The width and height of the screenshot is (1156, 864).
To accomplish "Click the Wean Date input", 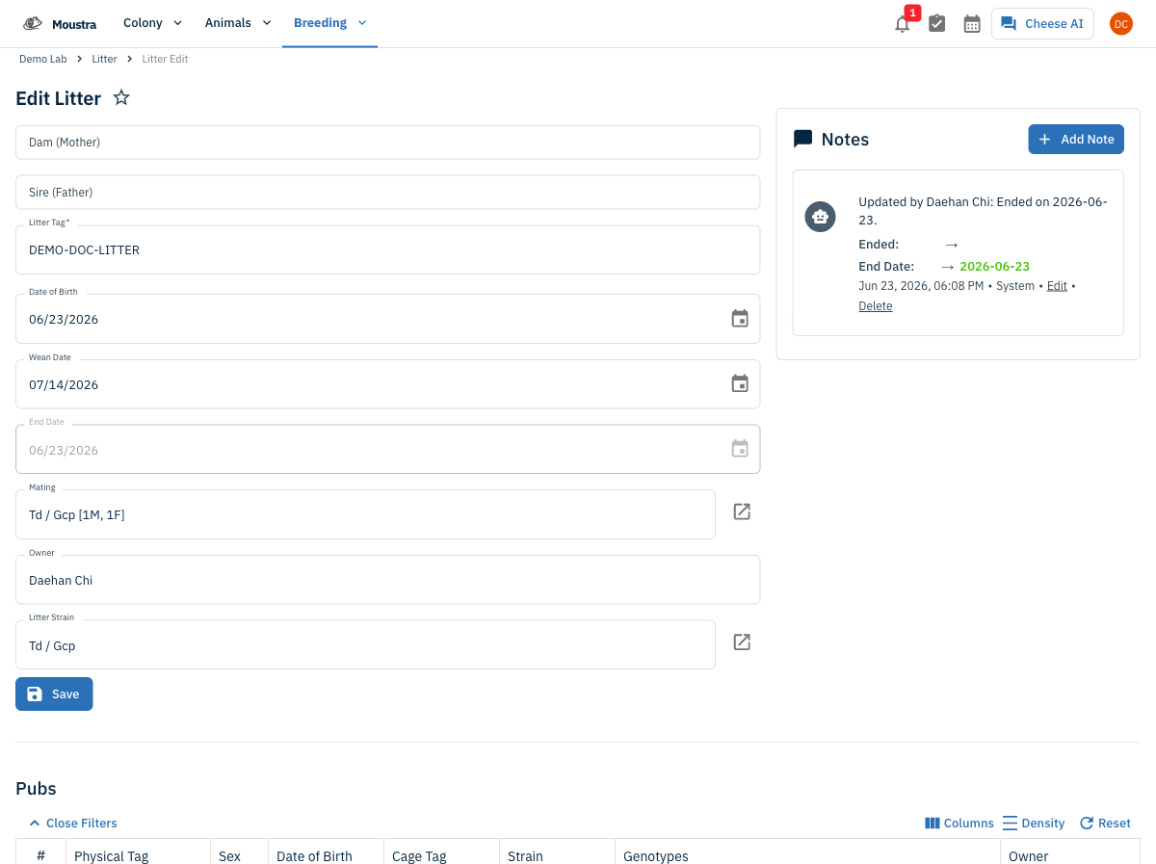I will coord(388,384).
